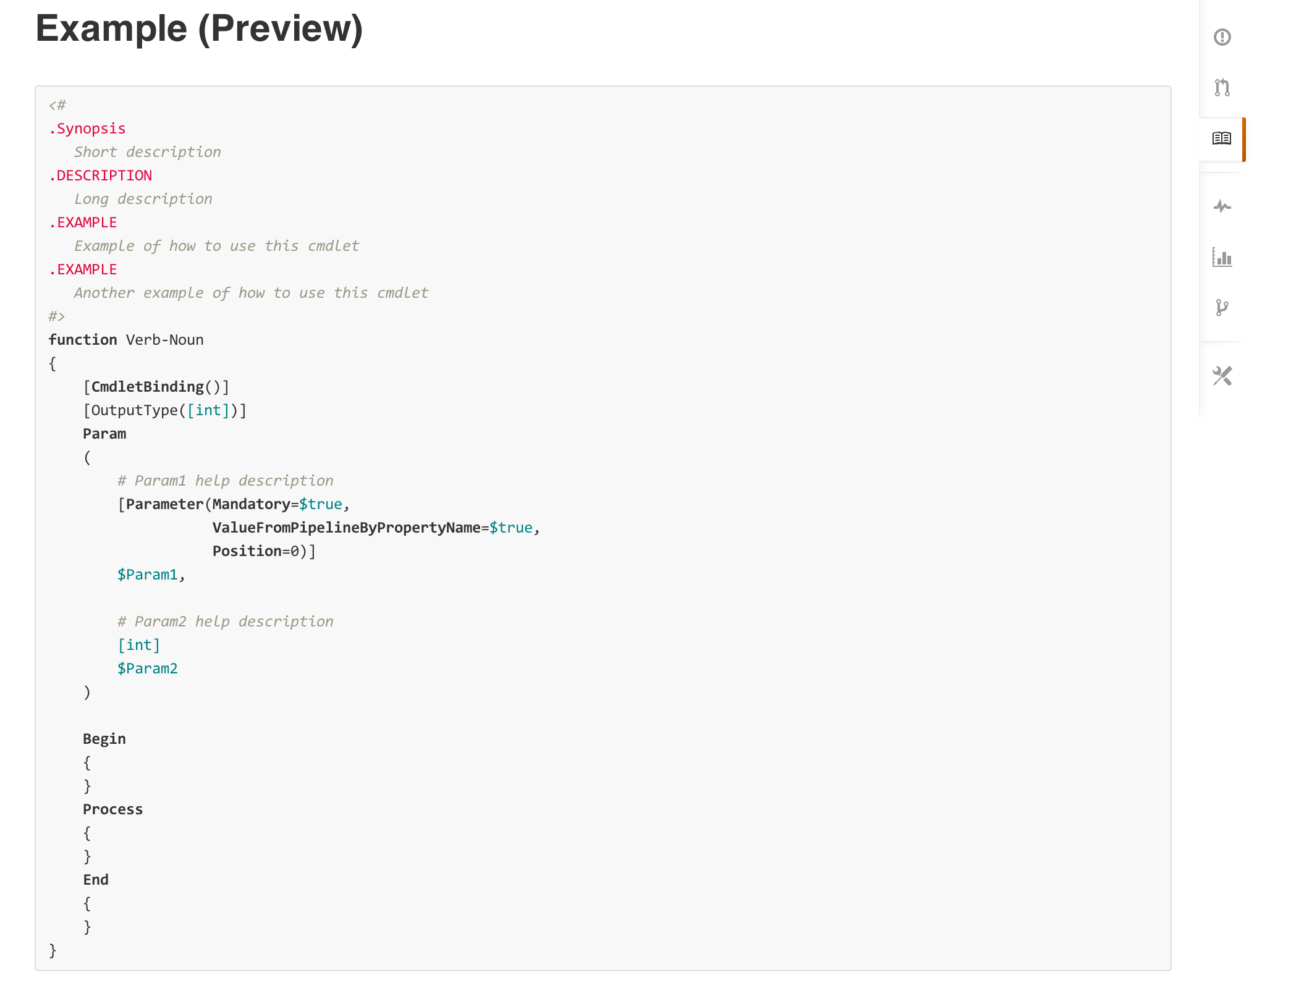
Task: Open the Pulse activity icon
Action: pyautogui.click(x=1222, y=206)
